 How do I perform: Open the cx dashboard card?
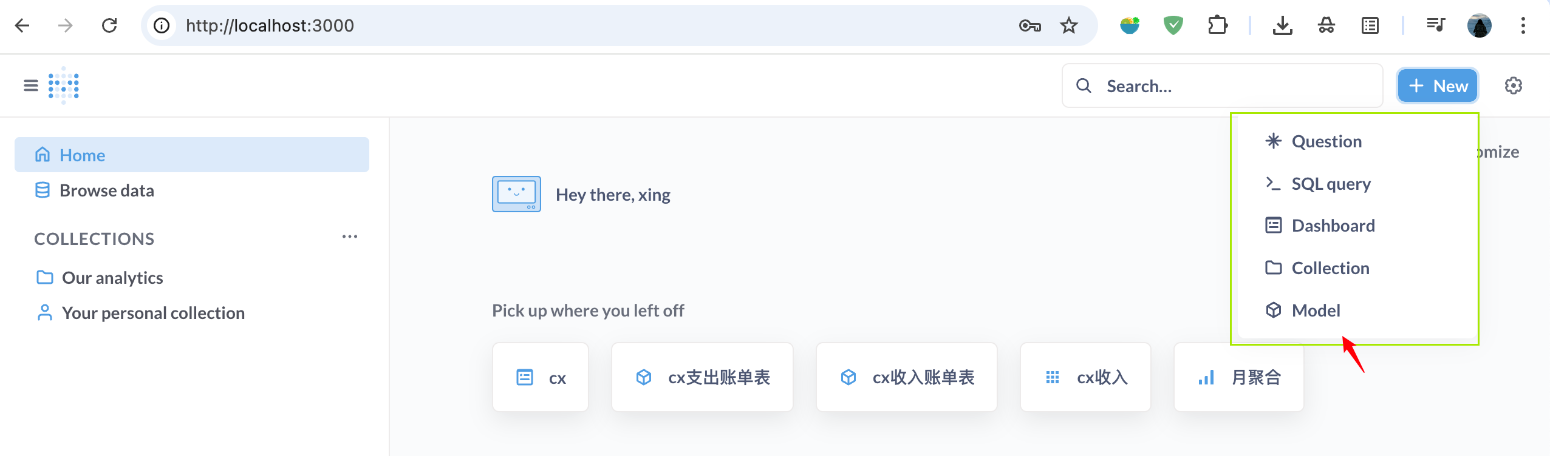(x=541, y=377)
